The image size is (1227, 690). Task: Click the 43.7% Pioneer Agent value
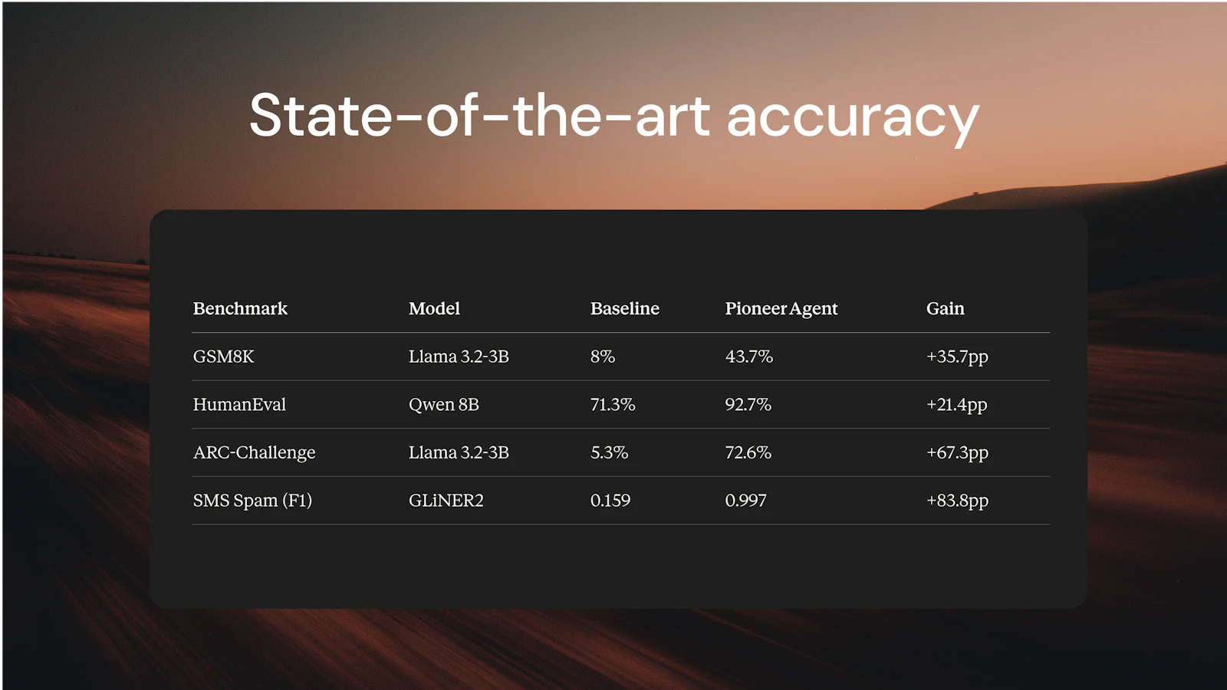point(748,356)
